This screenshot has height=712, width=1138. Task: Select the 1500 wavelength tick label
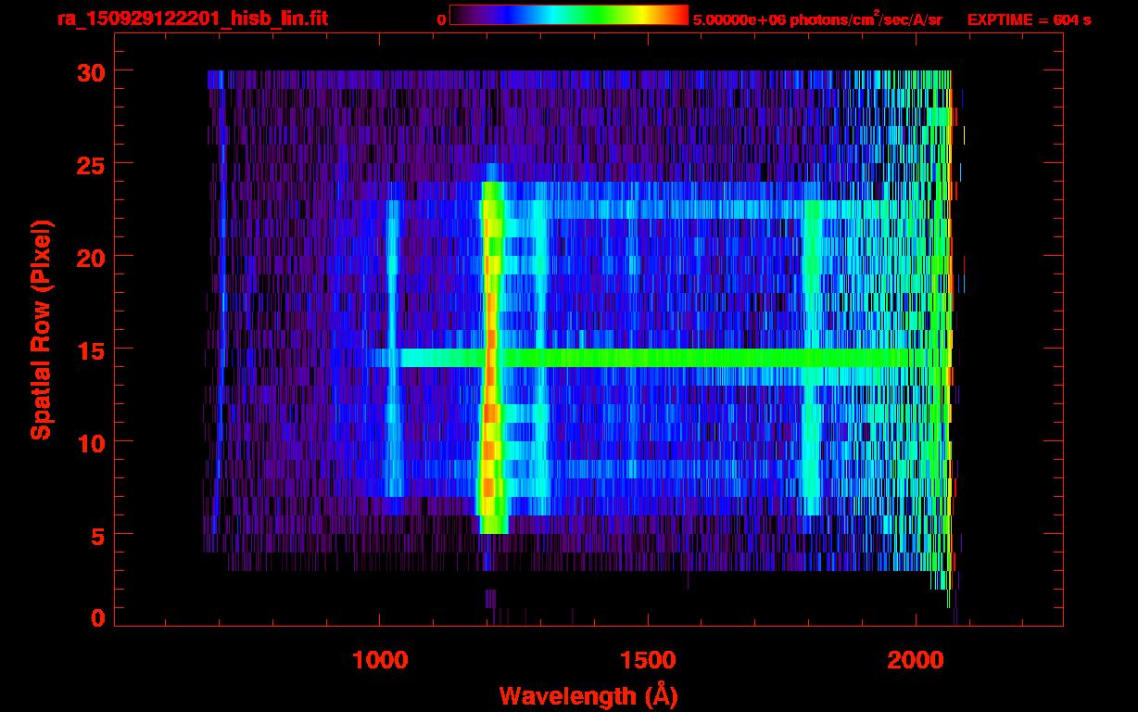pos(647,660)
